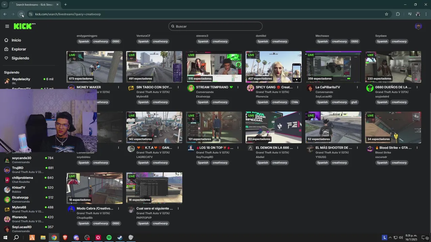Open the user profile avatar menu
431x242 pixels.
[418, 26]
